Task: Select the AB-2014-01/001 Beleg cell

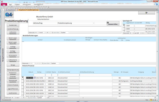Action: coord(39,81)
